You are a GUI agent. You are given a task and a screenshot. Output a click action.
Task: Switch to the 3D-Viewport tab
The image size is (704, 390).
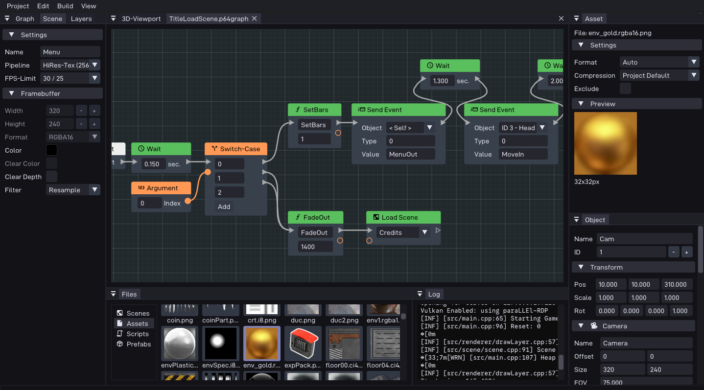(141, 19)
